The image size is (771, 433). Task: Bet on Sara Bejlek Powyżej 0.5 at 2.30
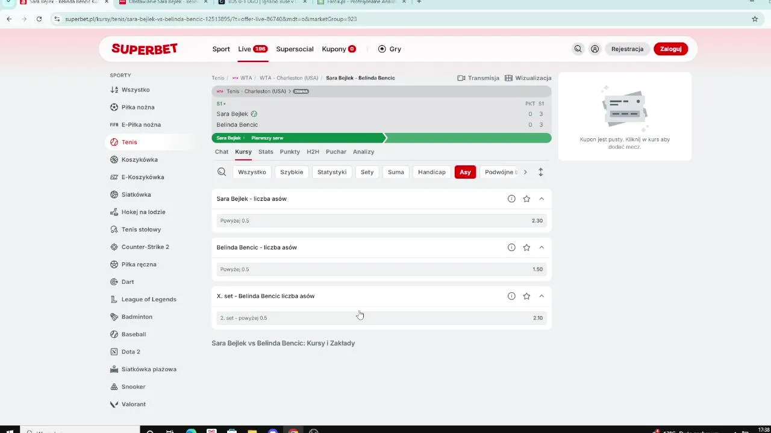[381, 221]
